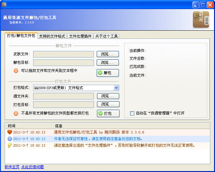Image resolution: width=215 pixels, height=172 pixels.
Task: Click the heart icon in first log row
Action: 10,132
